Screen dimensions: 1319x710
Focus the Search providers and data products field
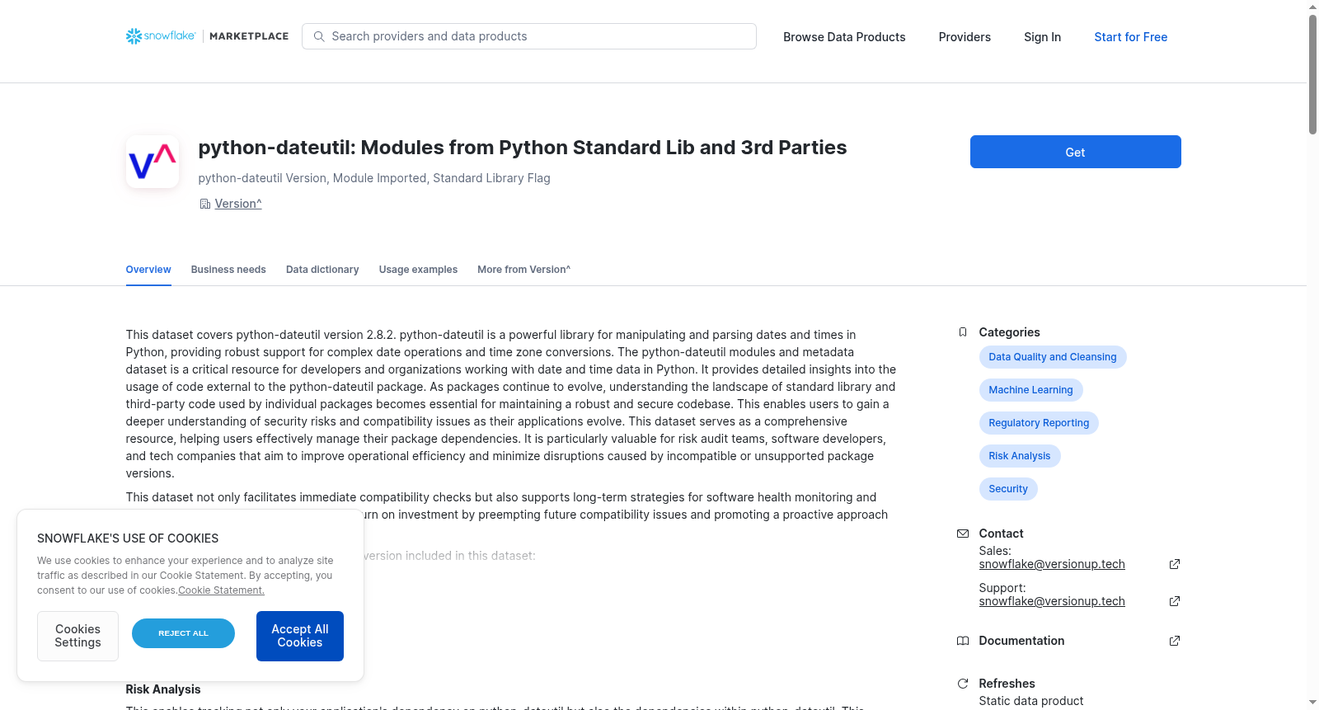click(529, 36)
